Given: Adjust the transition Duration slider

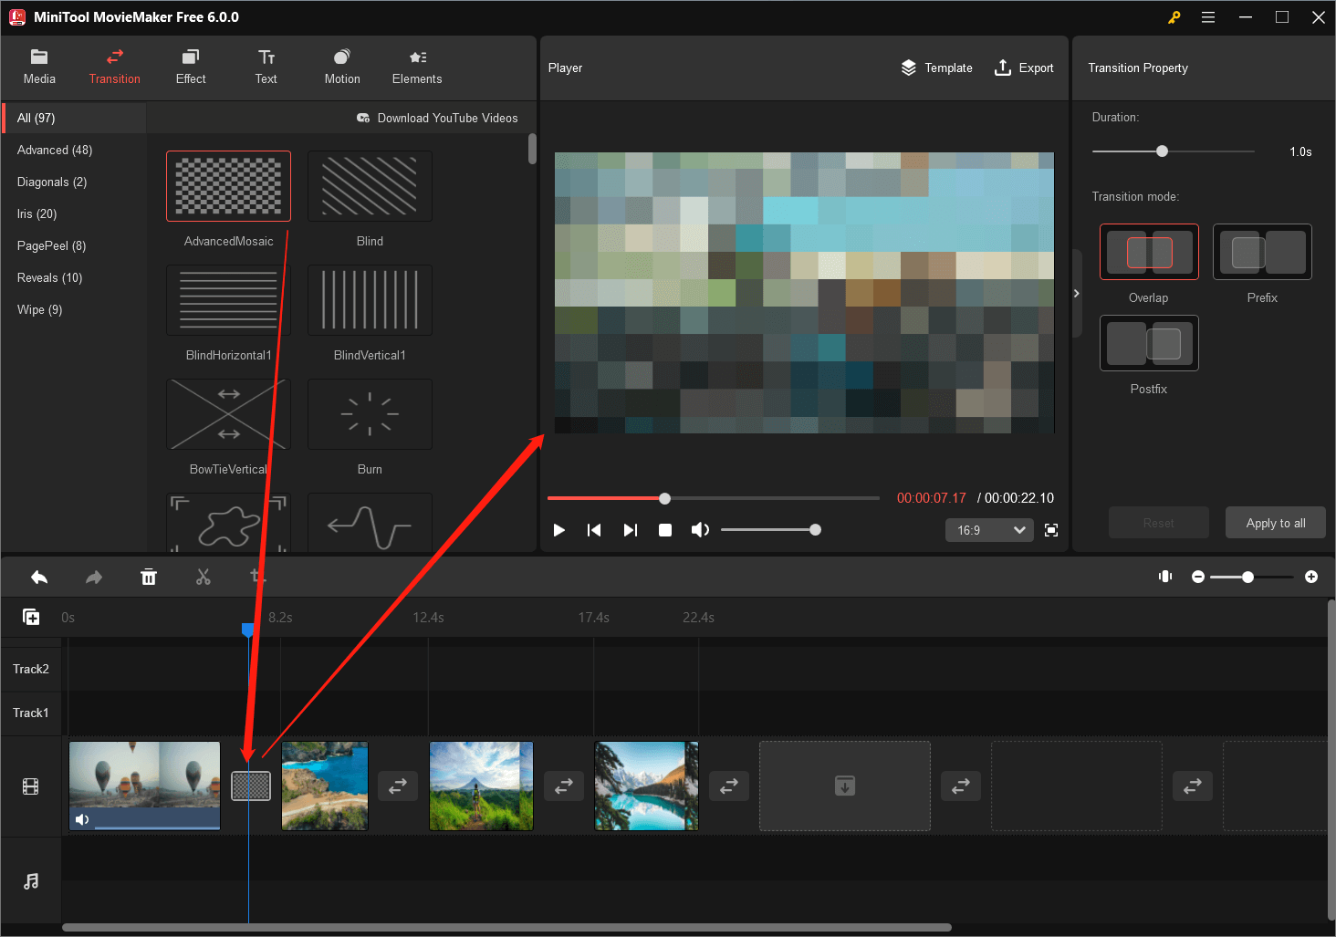Looking at the screenshot, I should [x=1161, y=151].
